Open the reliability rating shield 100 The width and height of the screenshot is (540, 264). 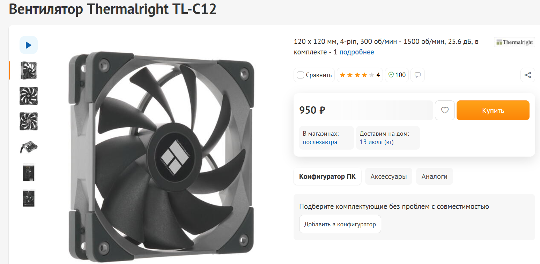tap(397, 75)
